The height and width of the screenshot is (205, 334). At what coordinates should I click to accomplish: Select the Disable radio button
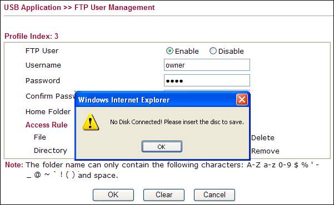click(213, 51)
